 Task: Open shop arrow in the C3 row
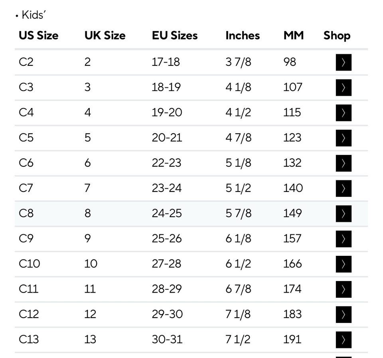pos(343,87)
